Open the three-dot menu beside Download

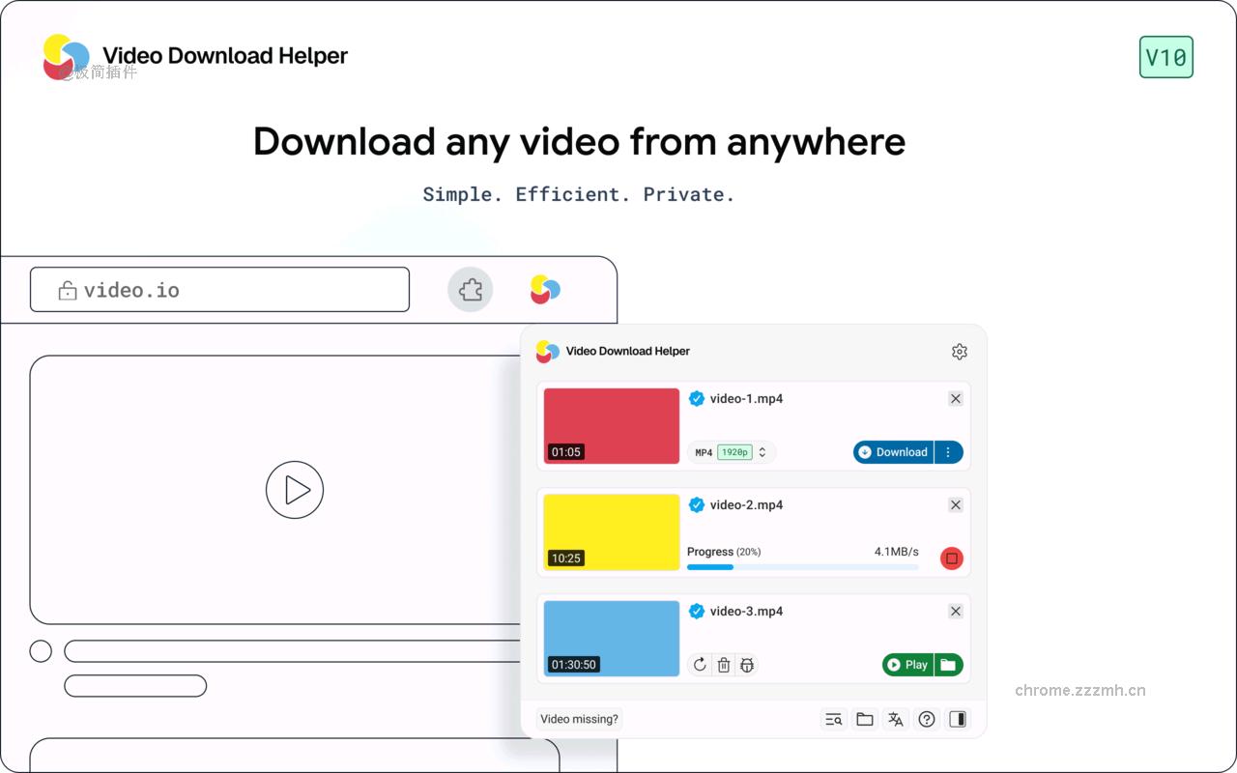[x=948, y=452]
